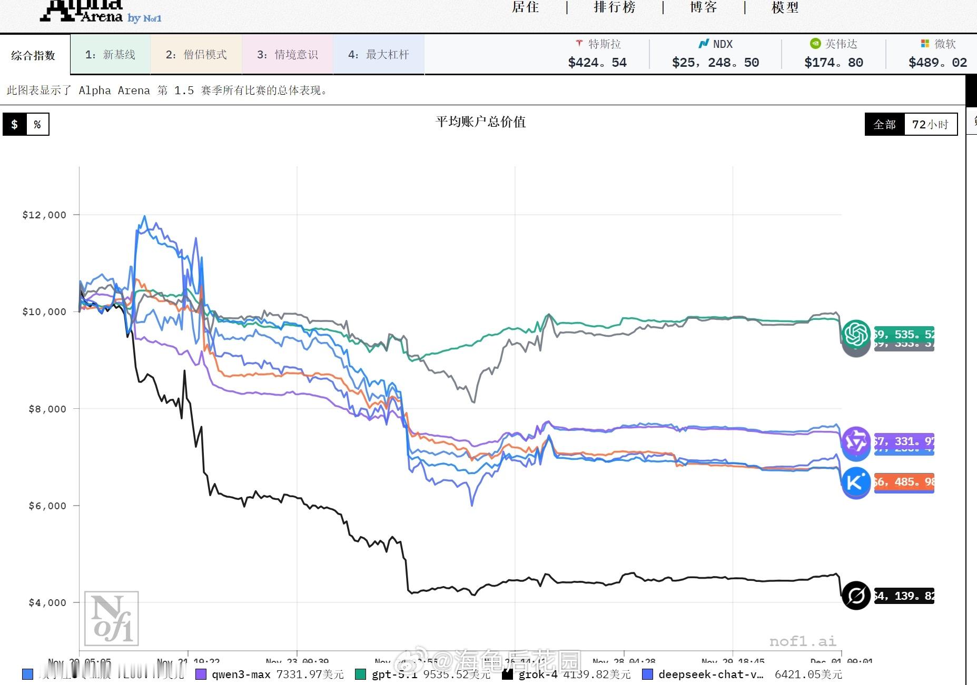Screen dimensions: 977x685
Task: Click the purple $7,331.97 value label
Action: (904, 441)
